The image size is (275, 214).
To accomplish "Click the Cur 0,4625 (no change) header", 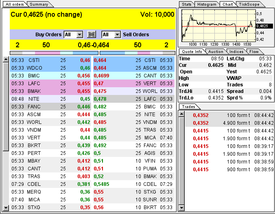I will click(x=46, y=14).
